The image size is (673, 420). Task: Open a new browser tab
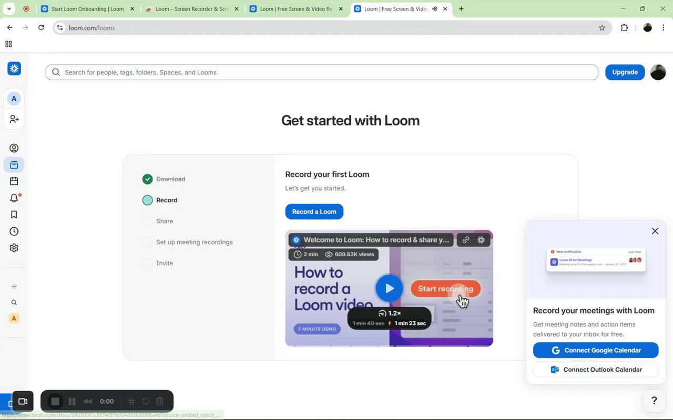[x=461, y=9]
